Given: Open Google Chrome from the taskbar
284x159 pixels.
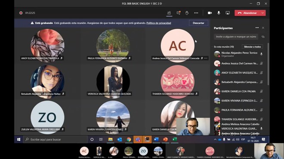Looking at the screenshot, I should (129, 139).
